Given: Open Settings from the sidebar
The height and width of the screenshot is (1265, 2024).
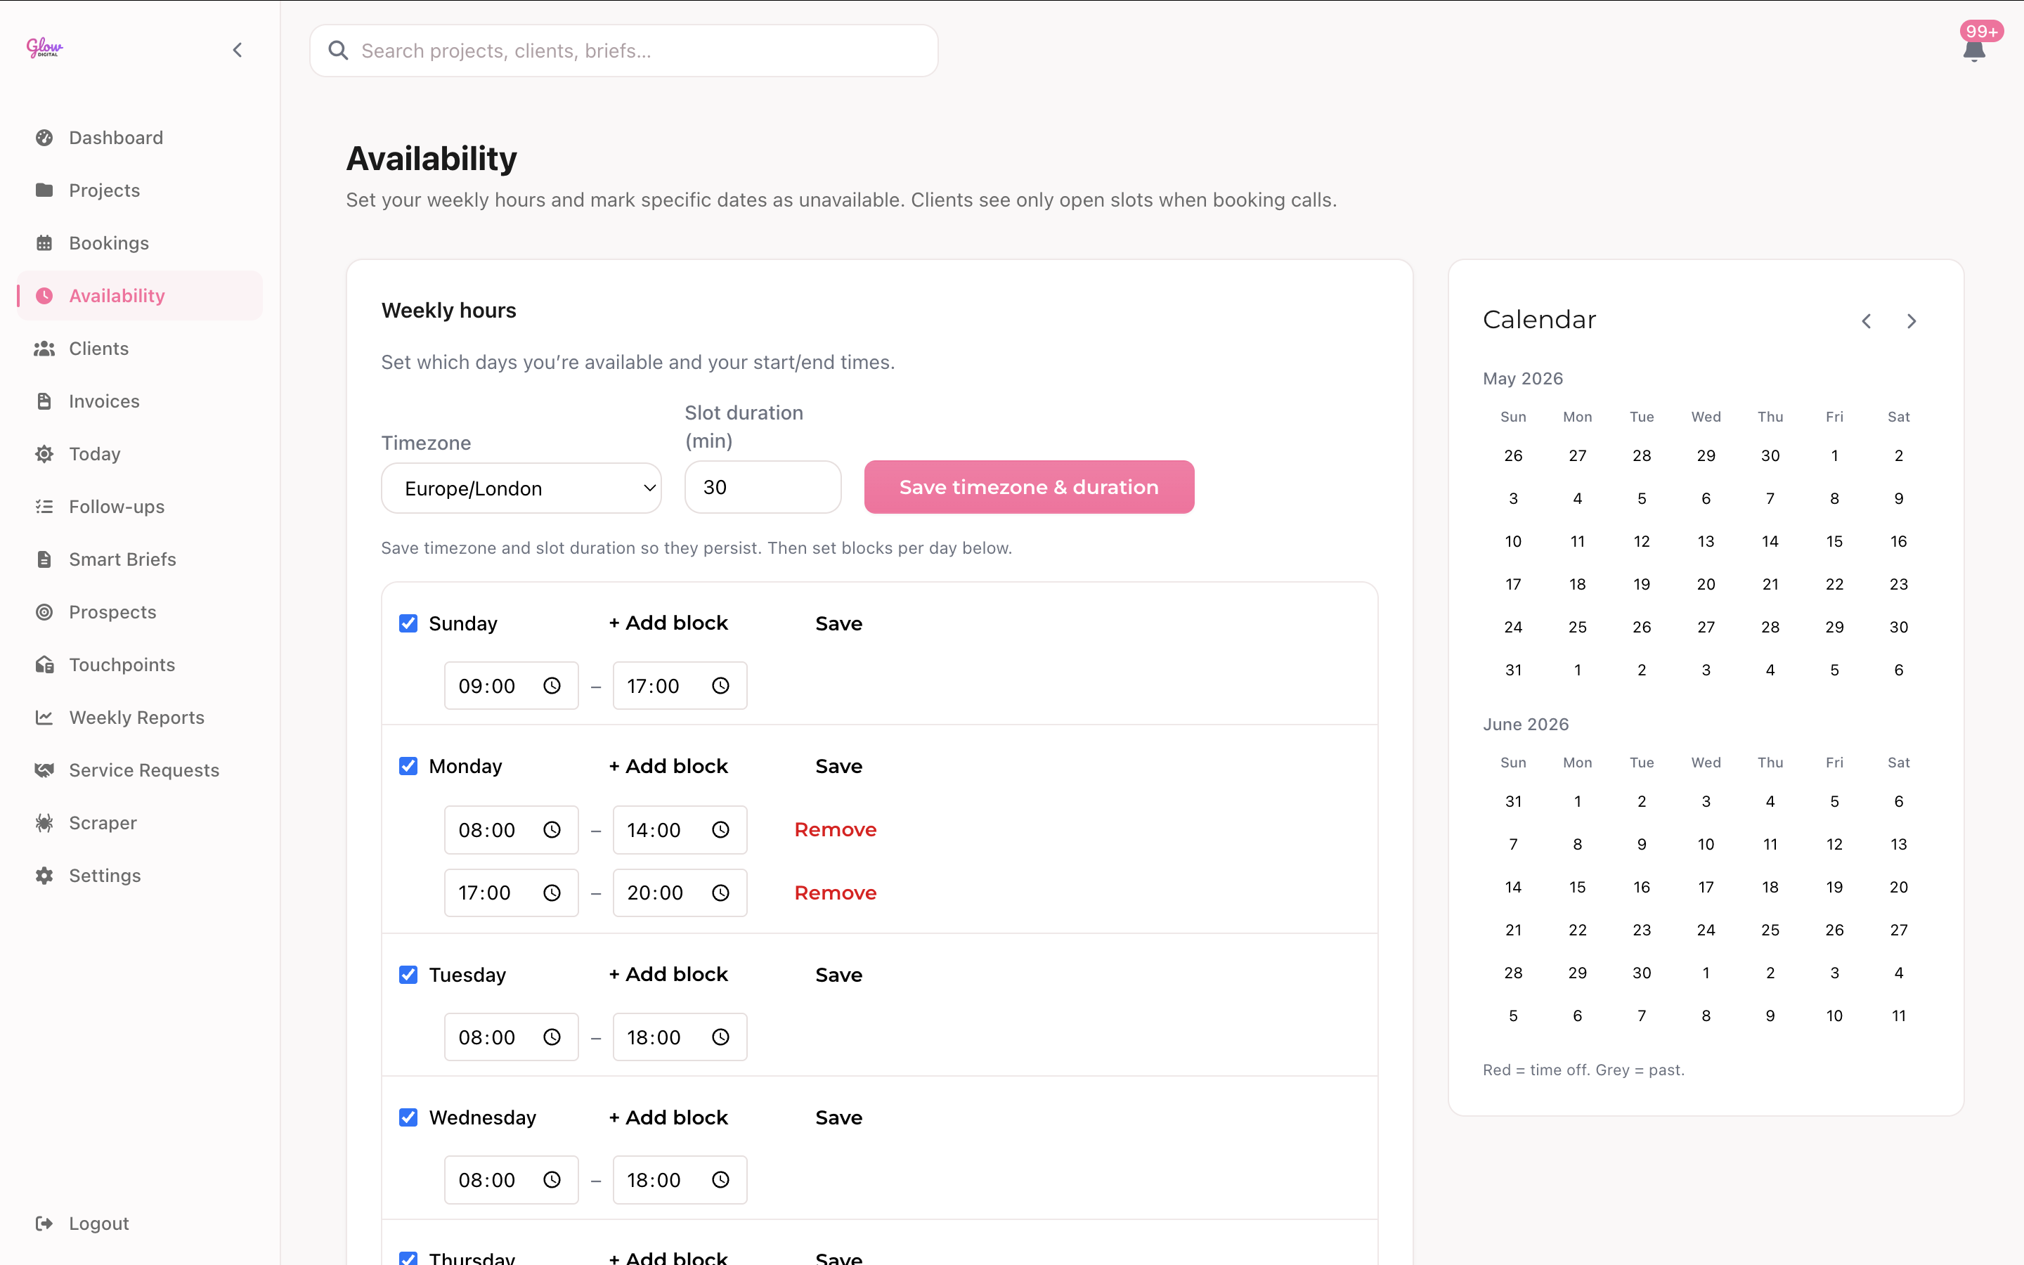Looking at the screenshot, I should 140,875.
